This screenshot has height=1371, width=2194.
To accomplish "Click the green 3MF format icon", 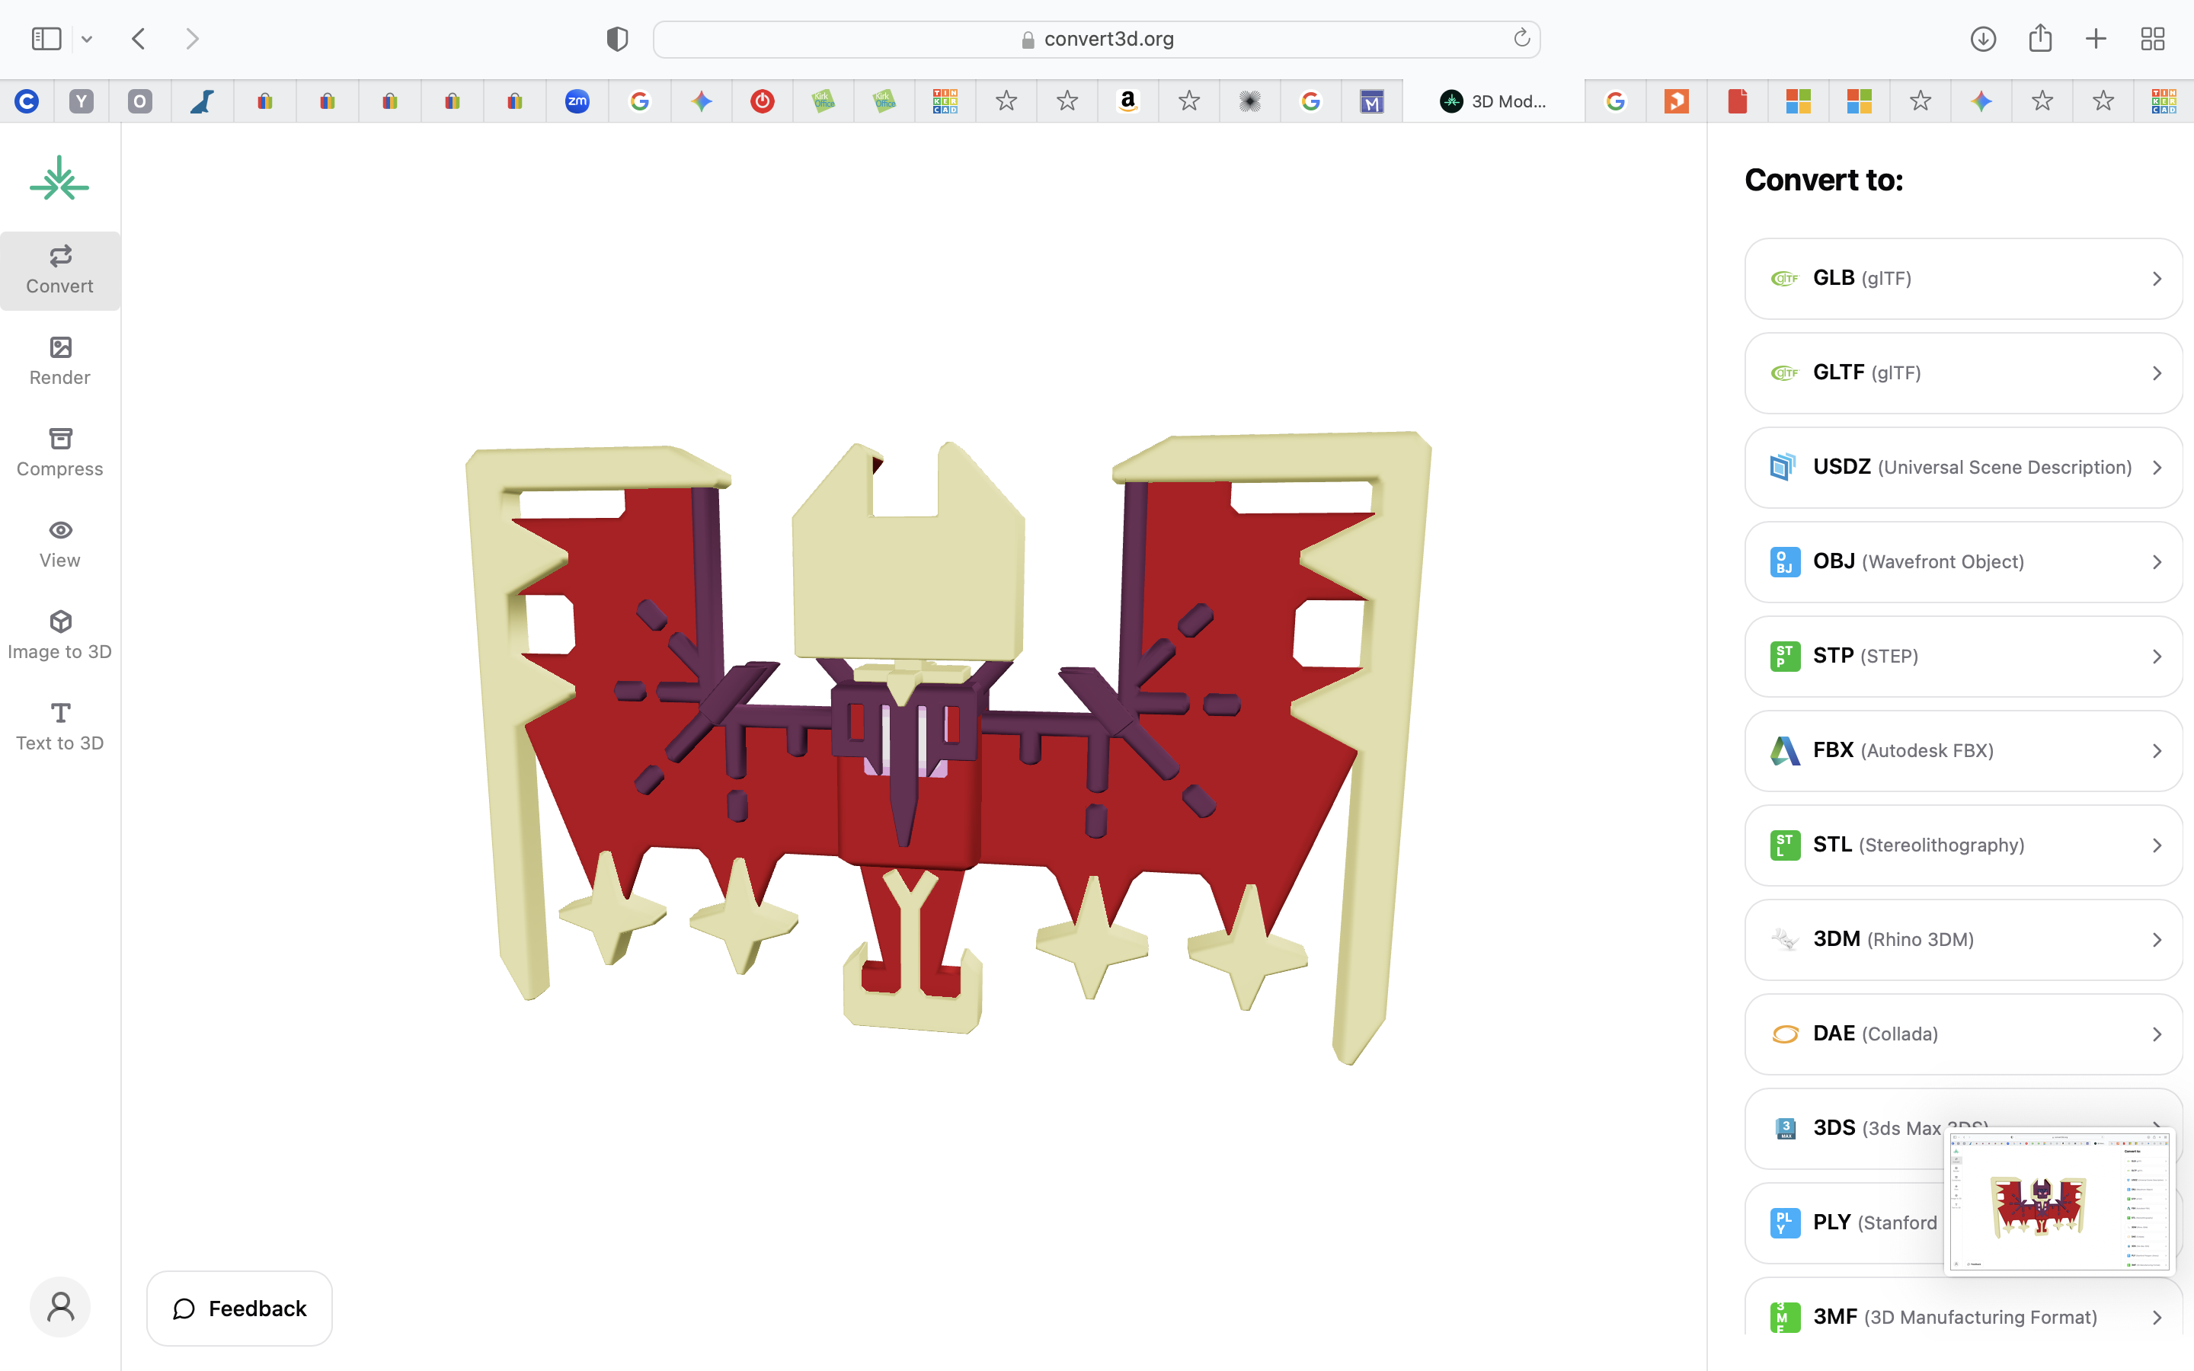I will click(x=1785, y=1317).
